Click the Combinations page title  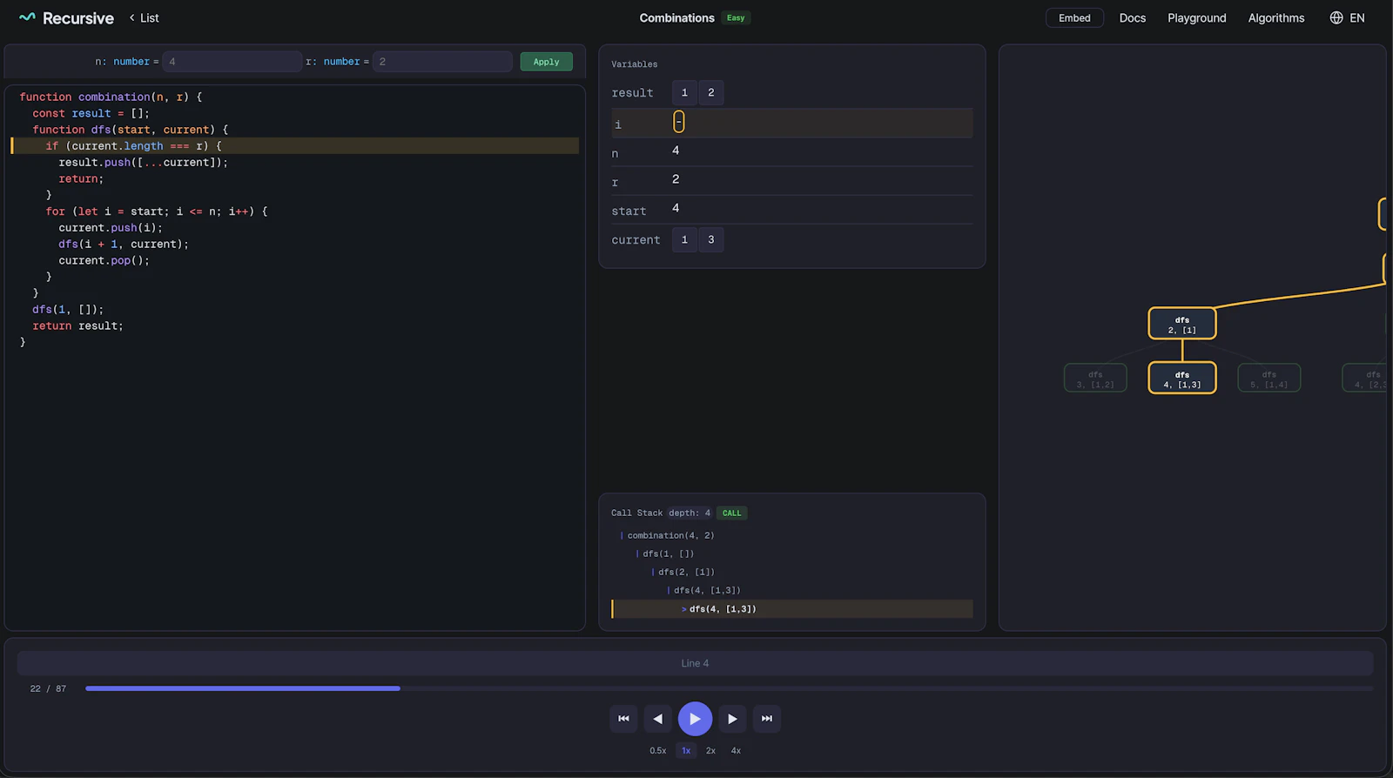pos(676,17)
